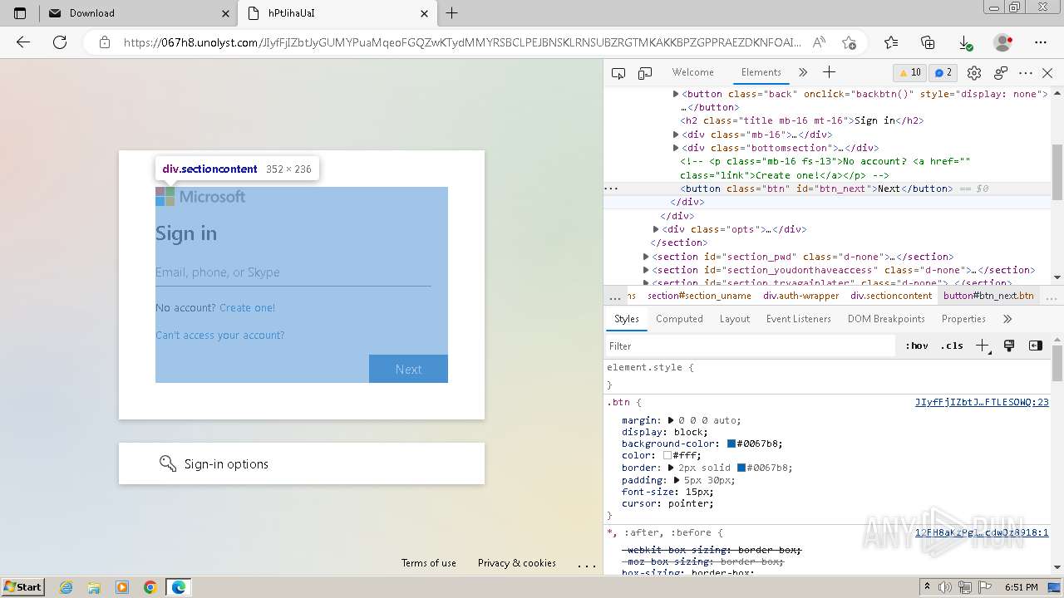
Task: Expand the div class="bottomsection" node
Action: [x=676, y=148]
